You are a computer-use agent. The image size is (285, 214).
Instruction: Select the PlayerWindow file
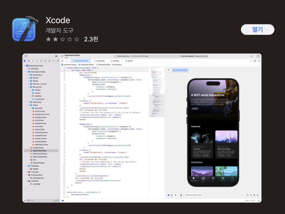37,163
